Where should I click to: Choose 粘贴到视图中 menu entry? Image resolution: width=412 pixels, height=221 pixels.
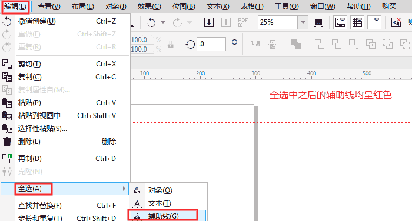(x=65, y=115)
